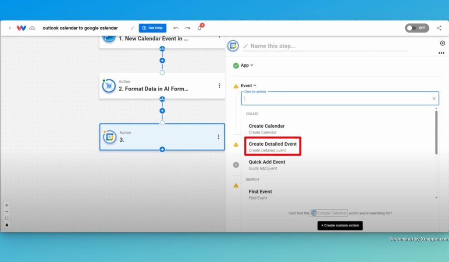Add a step below step 2 plus
Image resolution: width=449 pixels, height=262 pixels.
(x=162, y=111)
